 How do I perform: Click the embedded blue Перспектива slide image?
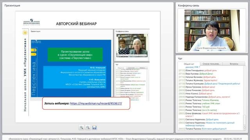(71, 68)
